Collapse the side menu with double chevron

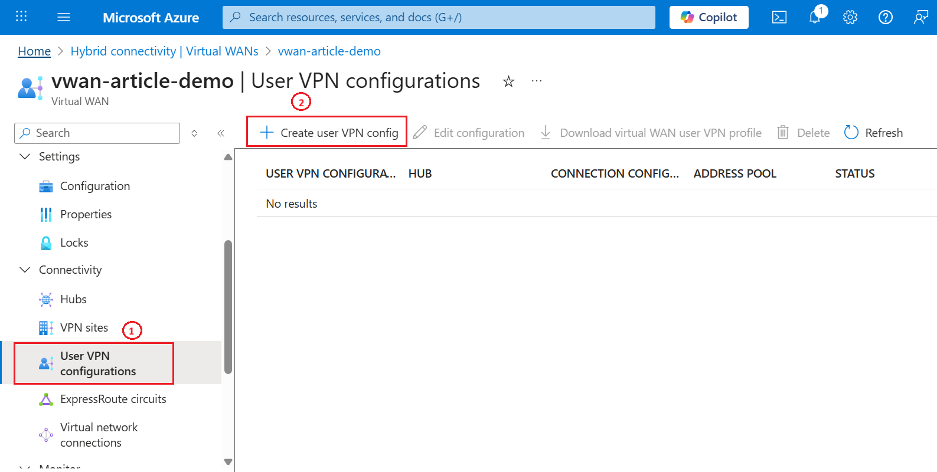(221, 133)
